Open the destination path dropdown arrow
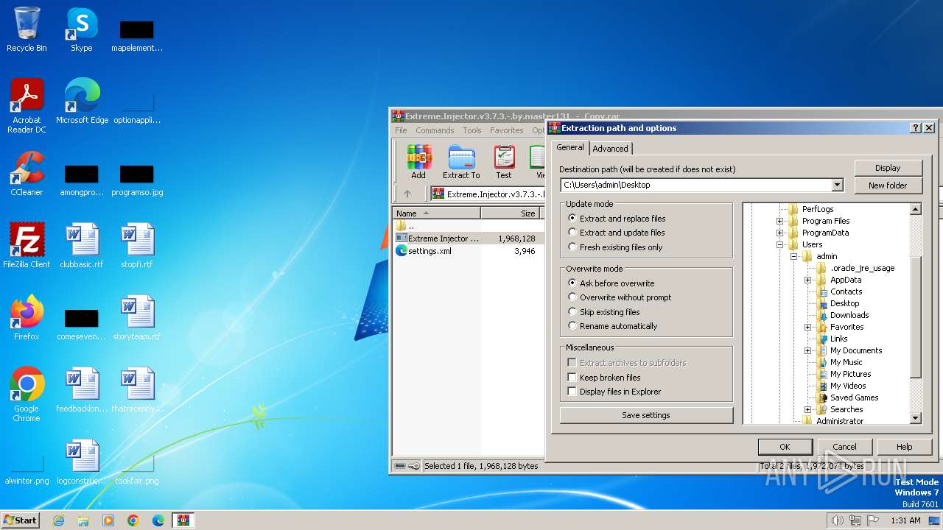The height and width of the screenshot is (530, 943). tap(837, 185)
